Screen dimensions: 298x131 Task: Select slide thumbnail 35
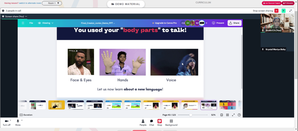[x=114, y=105]
